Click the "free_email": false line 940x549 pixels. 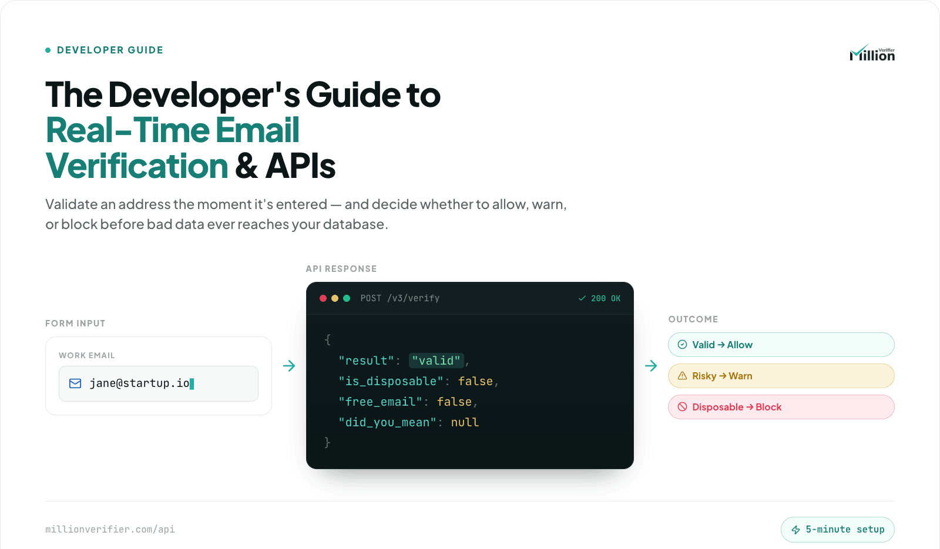coord(408,402)
